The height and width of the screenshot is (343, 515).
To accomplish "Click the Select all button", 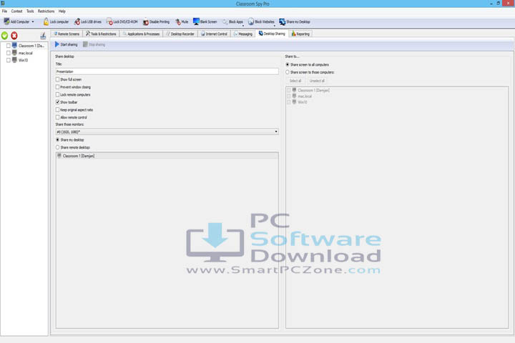I will coord(295,81).
